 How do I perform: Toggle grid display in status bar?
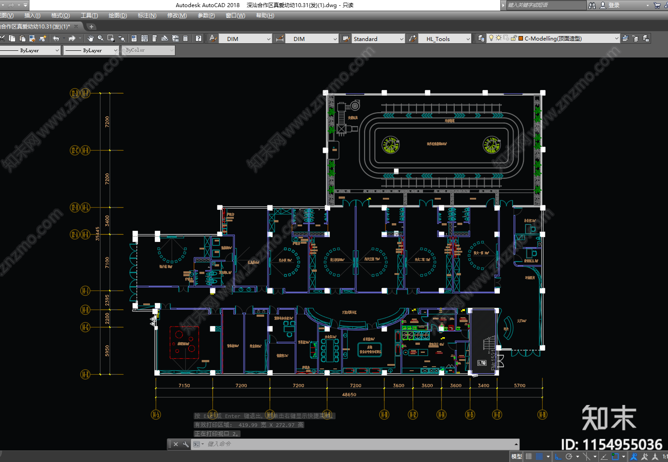[x=539, y=457]
